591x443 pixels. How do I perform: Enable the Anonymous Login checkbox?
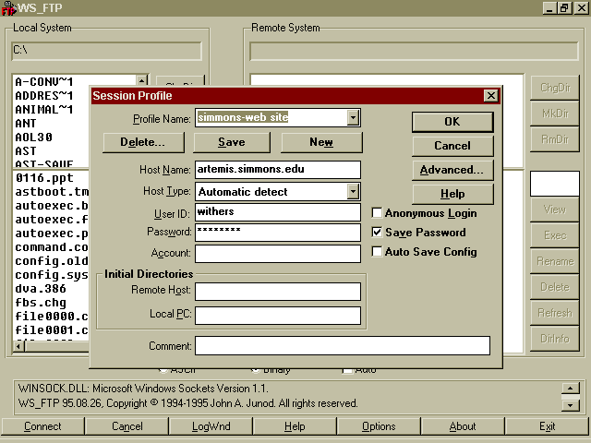(377, 213)
